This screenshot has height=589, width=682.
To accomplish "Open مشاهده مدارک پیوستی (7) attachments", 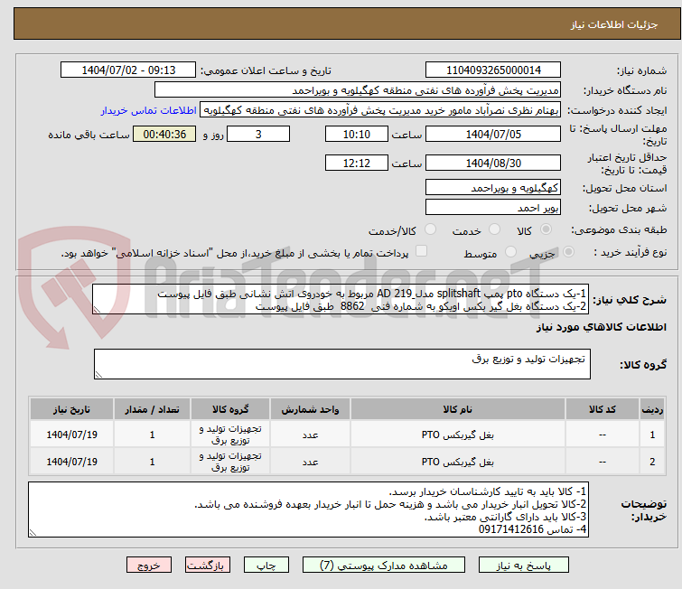I will click(384, 566).
